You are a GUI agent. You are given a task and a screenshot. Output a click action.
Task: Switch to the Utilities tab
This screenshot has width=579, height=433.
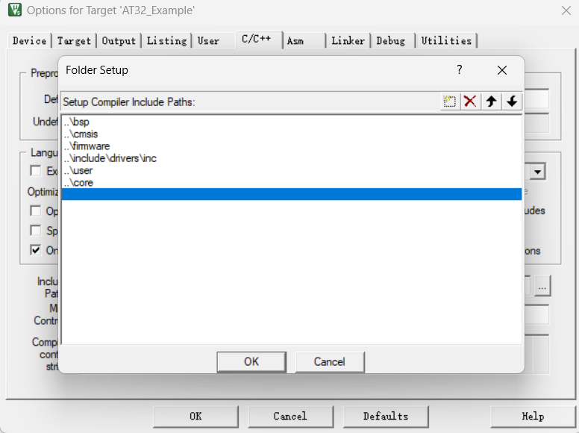[446, 40]
